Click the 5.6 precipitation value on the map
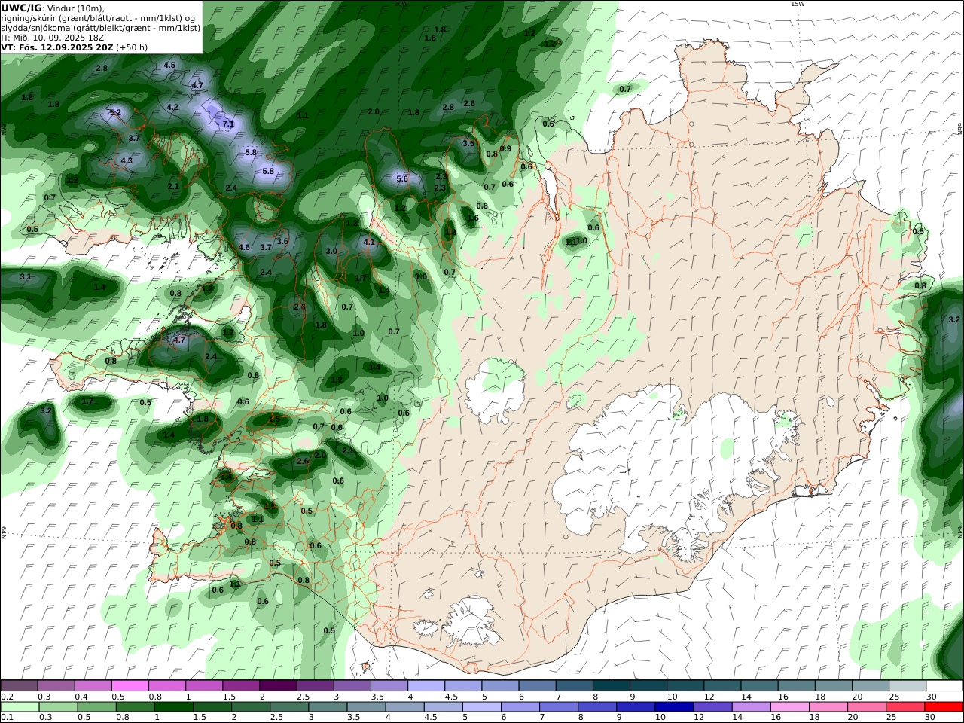Image resolution: width=964 pixels, height=723 pixels. (x=402, y=178)
